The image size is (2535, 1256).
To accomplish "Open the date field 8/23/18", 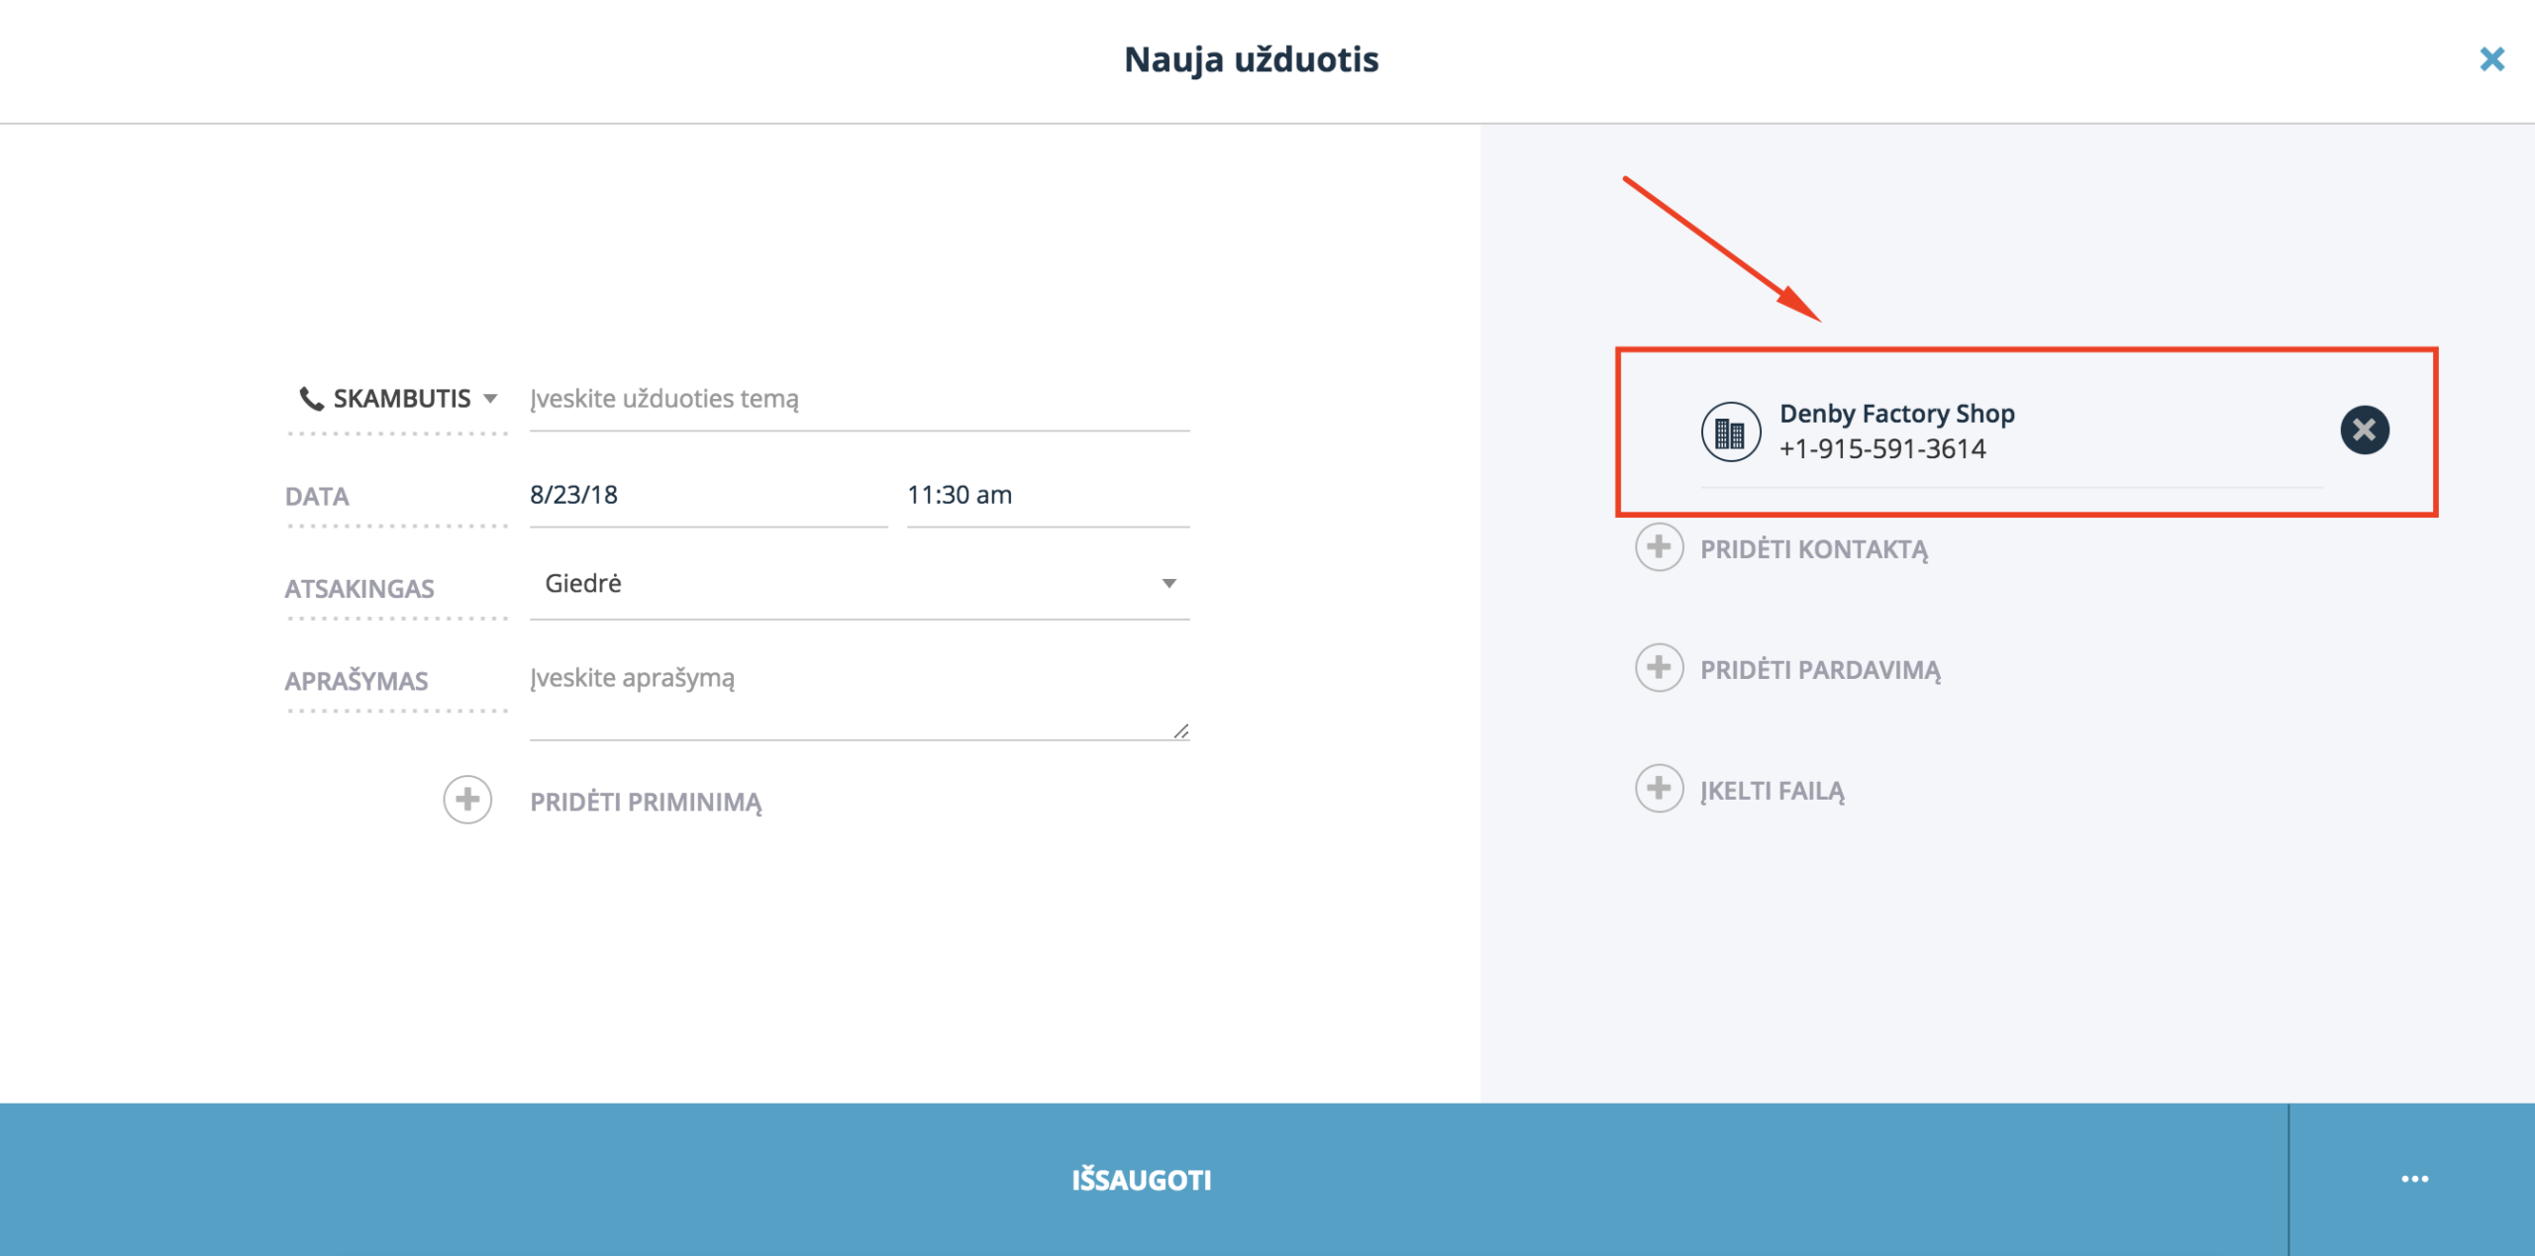I will coord(708,495).
